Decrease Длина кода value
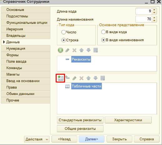162x145 pixels. click(x=154, y=12)
